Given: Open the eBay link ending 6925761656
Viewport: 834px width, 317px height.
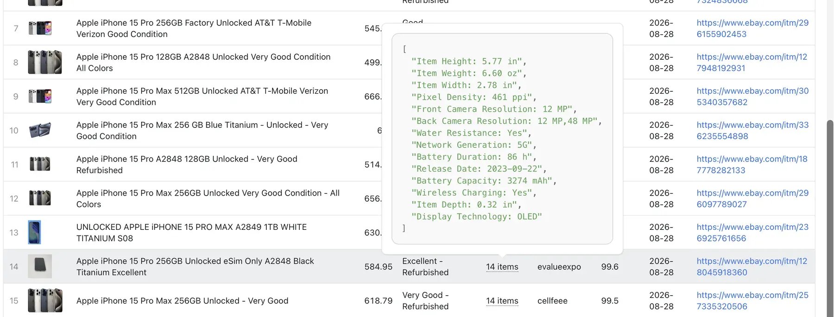Looking at the screenshot, I should pyautogui.click(x=752, y=233).
